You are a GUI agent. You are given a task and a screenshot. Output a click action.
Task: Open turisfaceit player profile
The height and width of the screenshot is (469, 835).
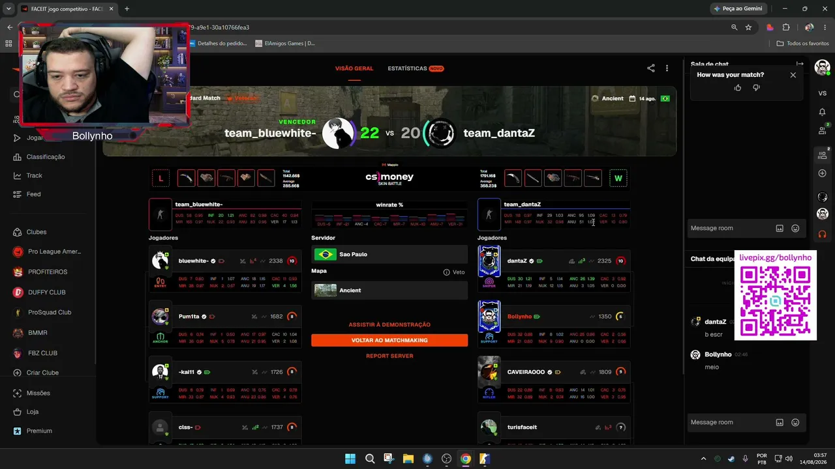click(x=522, y=427)
